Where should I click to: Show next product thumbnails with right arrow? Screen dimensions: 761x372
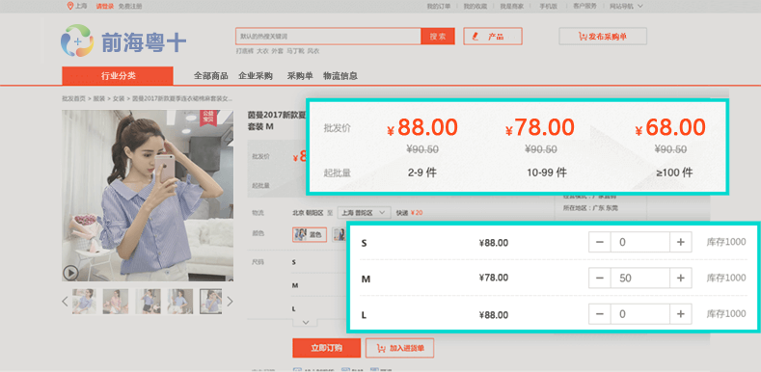click(x=231, y=302)
